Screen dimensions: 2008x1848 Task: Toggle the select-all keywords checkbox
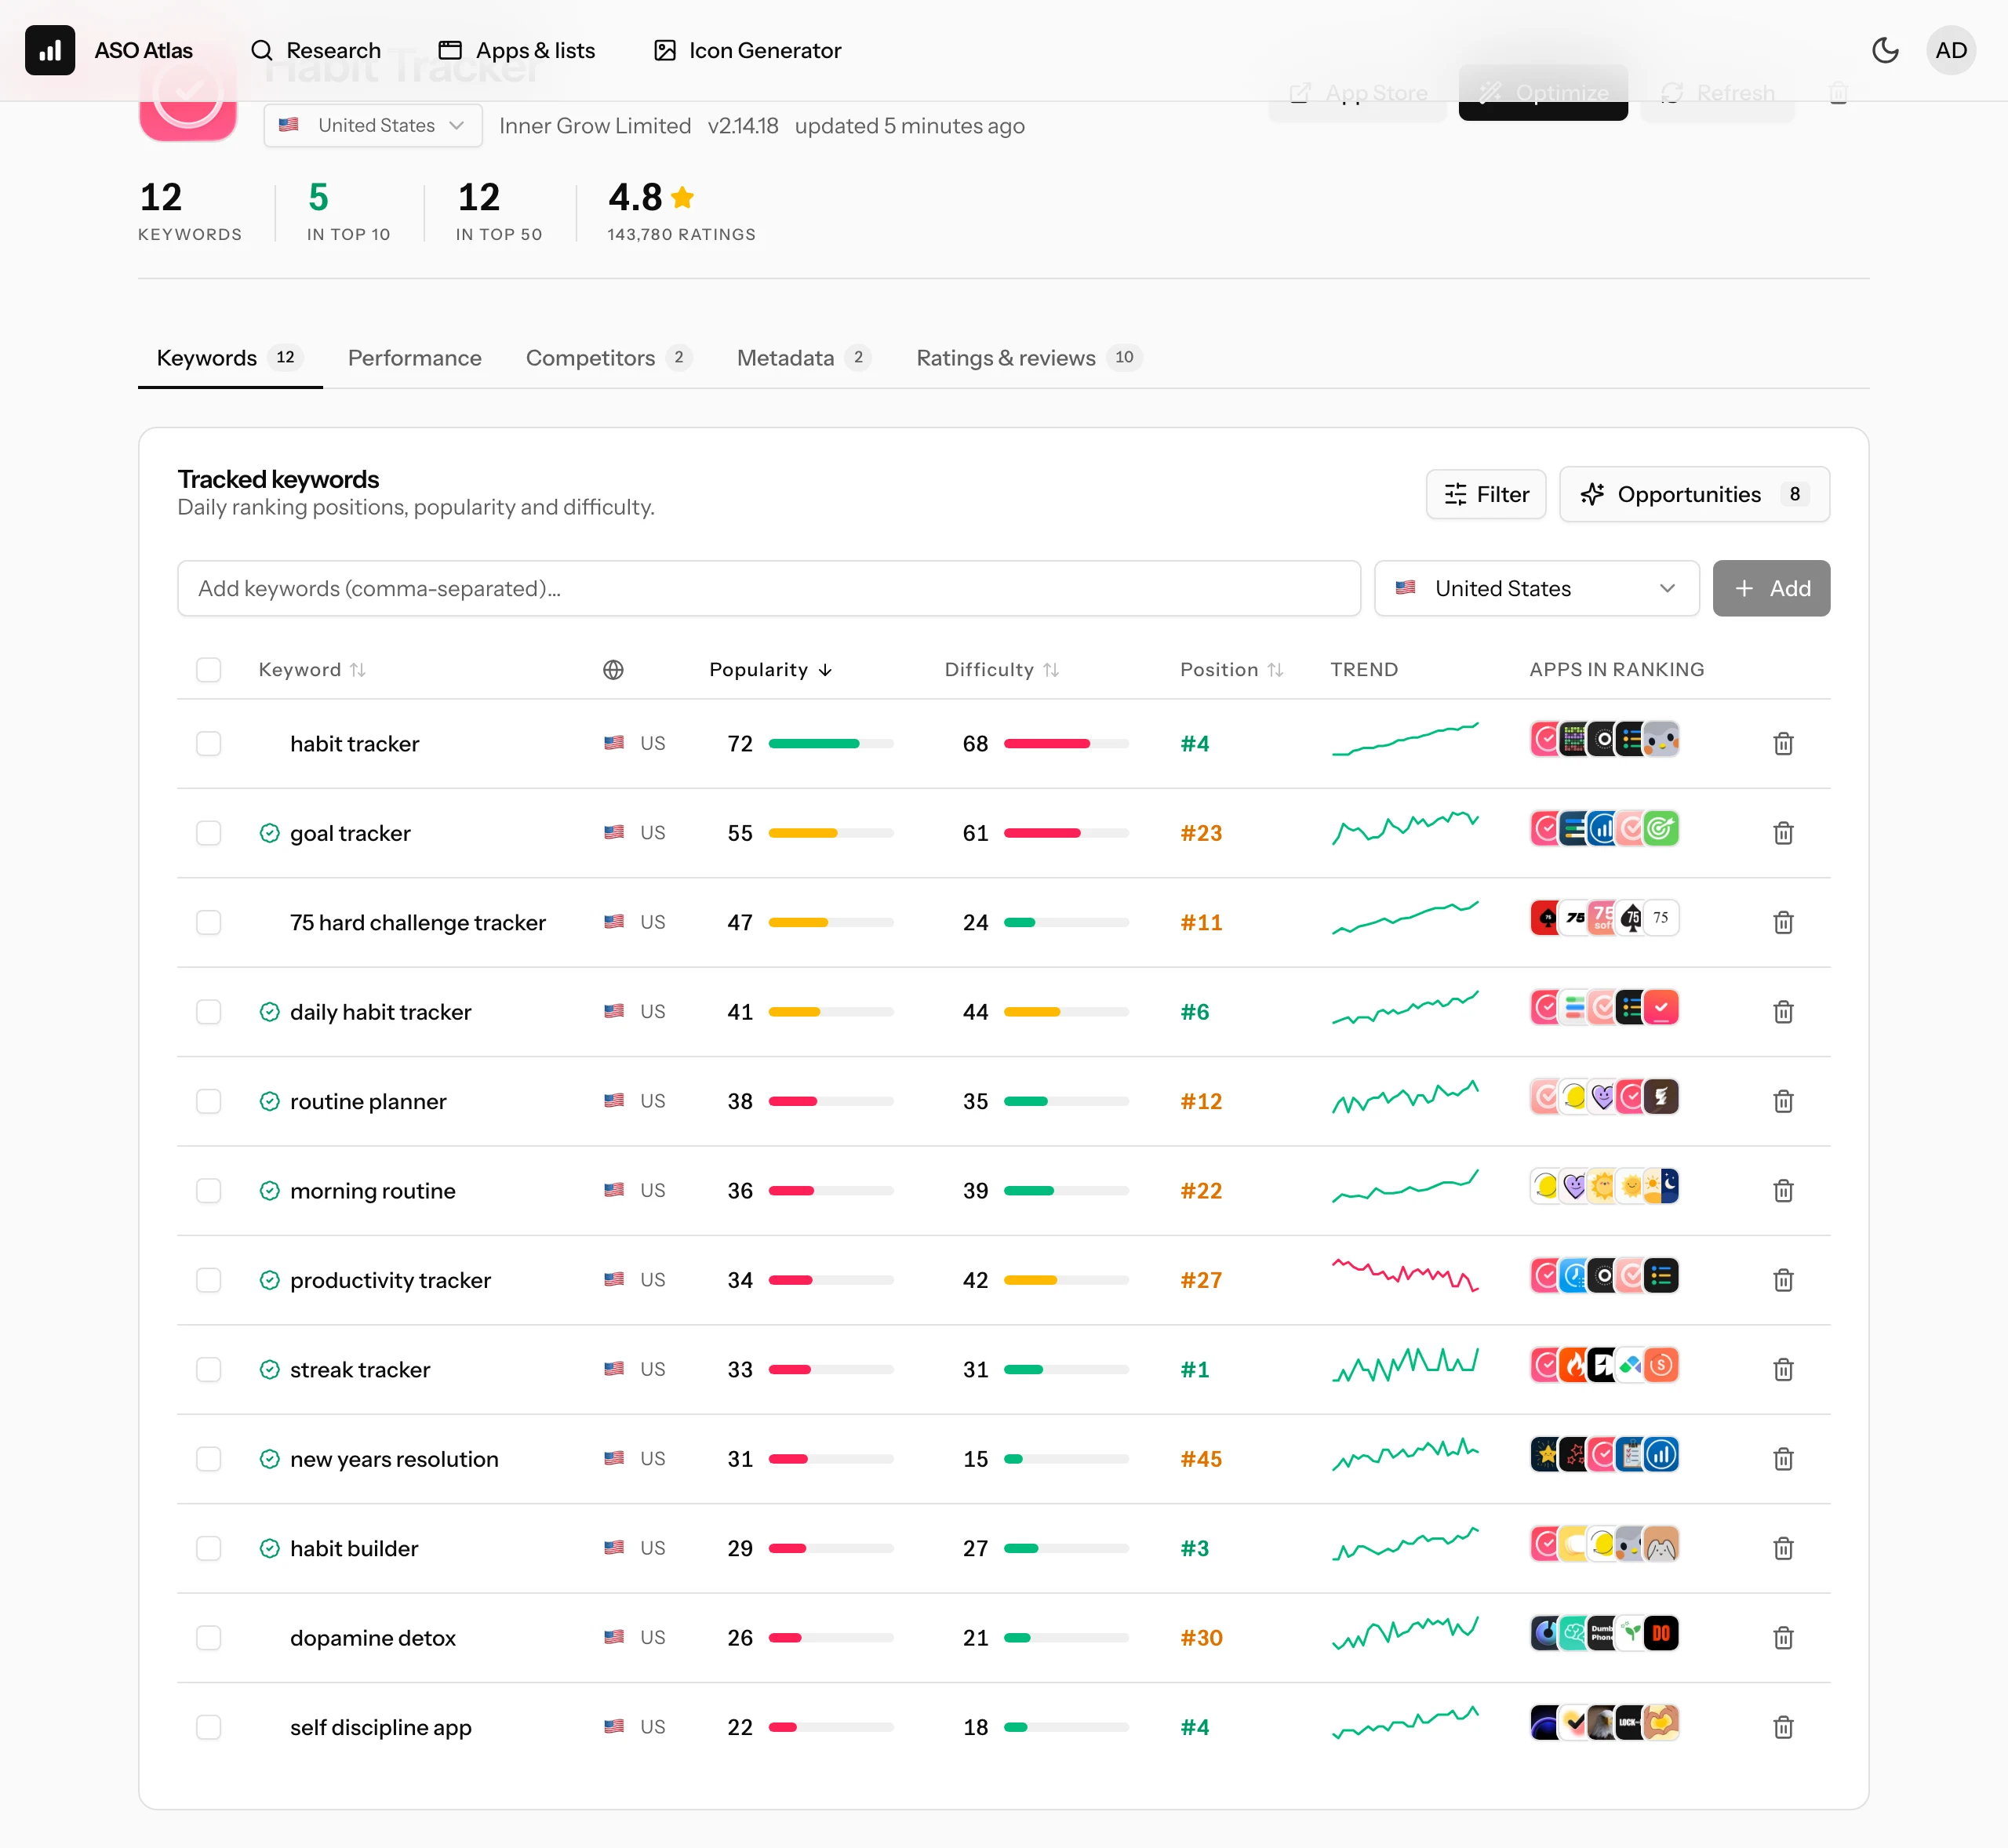208,670
